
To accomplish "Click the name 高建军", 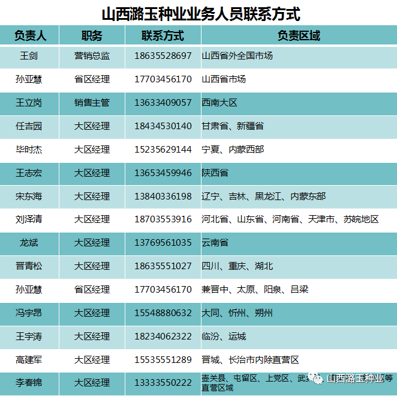I will pyautogui.click(x=29, y=360).
